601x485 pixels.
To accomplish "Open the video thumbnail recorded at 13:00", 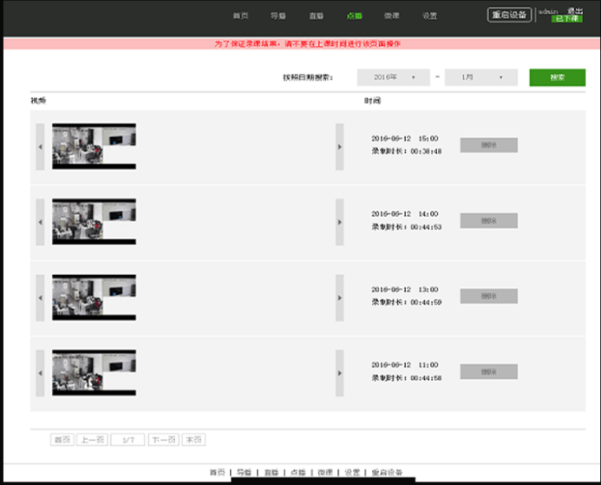I will [94, 298].
